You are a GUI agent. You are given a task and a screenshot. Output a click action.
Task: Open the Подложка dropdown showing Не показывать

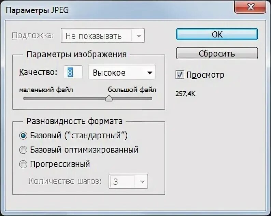coord(103,36)
